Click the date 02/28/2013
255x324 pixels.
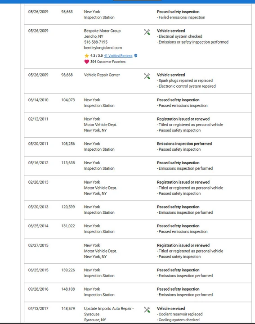(x=38, y=182)
